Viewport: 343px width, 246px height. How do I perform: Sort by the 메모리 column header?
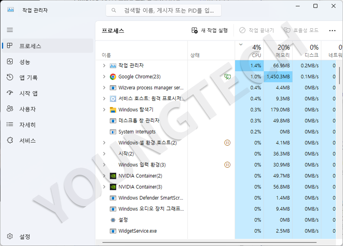278,50
